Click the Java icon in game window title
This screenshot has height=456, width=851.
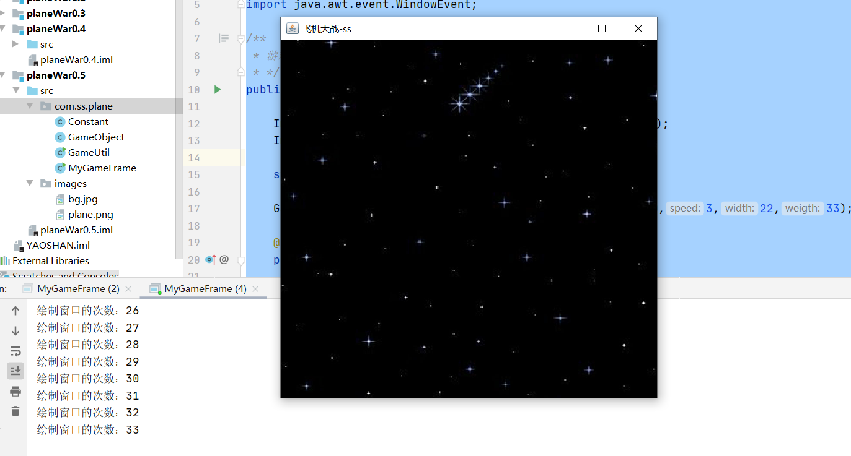292,28
